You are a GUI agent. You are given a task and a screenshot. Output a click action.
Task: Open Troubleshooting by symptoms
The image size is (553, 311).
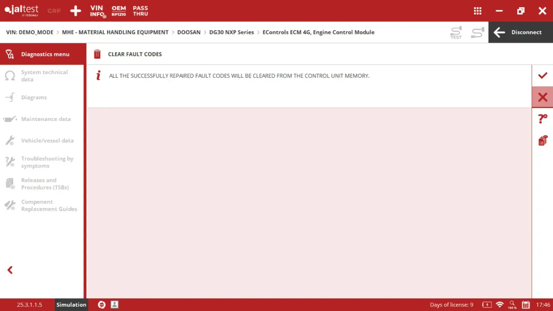(x=47, y=162)
